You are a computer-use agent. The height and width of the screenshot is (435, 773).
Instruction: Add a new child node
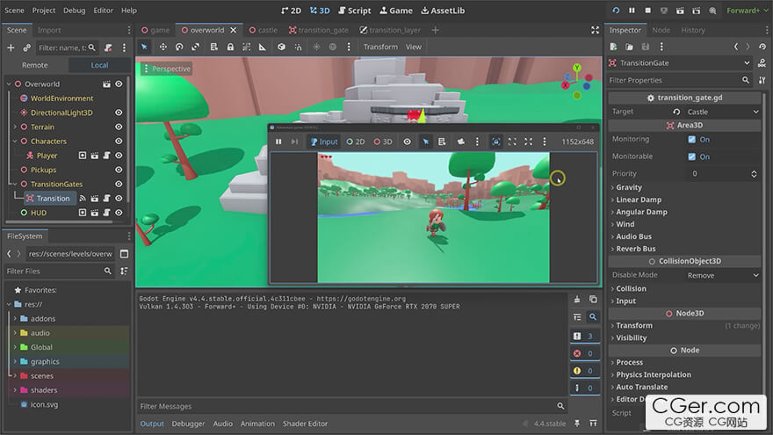click(x=11, y=47)
